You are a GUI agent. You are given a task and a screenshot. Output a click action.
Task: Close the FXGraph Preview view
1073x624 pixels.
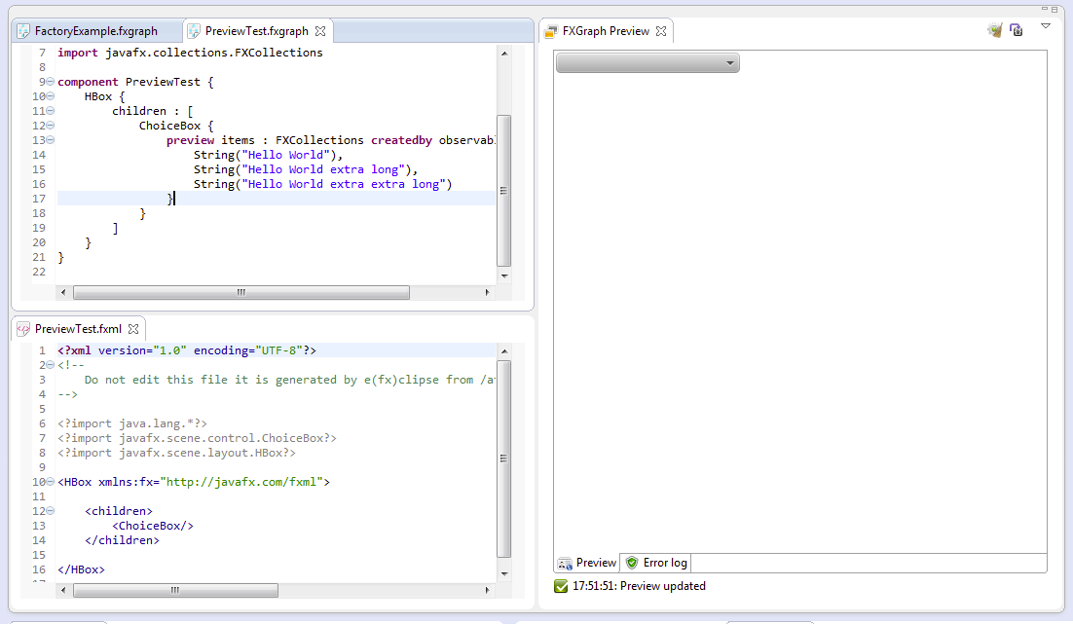[x=661, y=31]
